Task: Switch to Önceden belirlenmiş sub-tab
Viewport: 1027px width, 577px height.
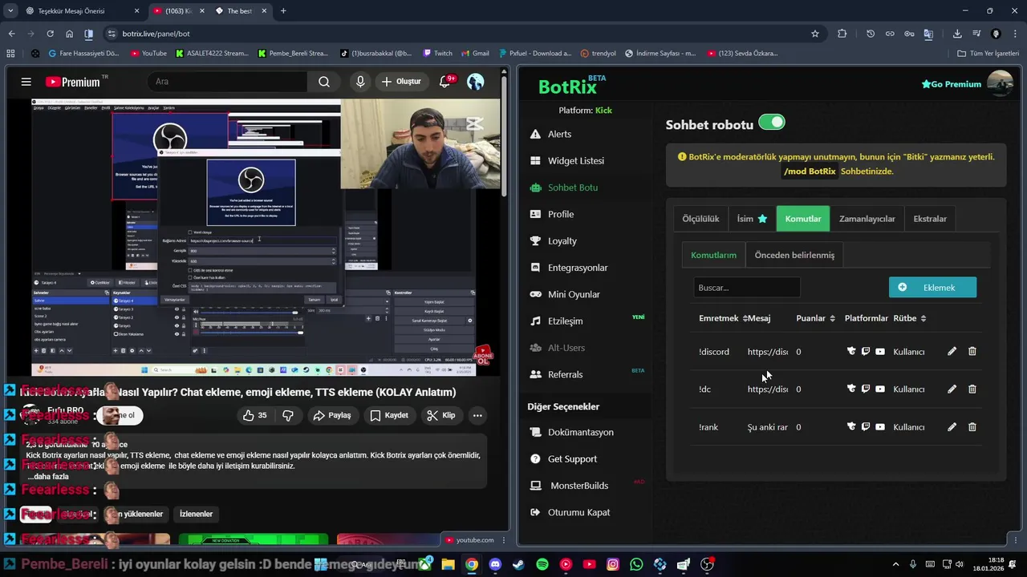Action: [x=794, y=255]
